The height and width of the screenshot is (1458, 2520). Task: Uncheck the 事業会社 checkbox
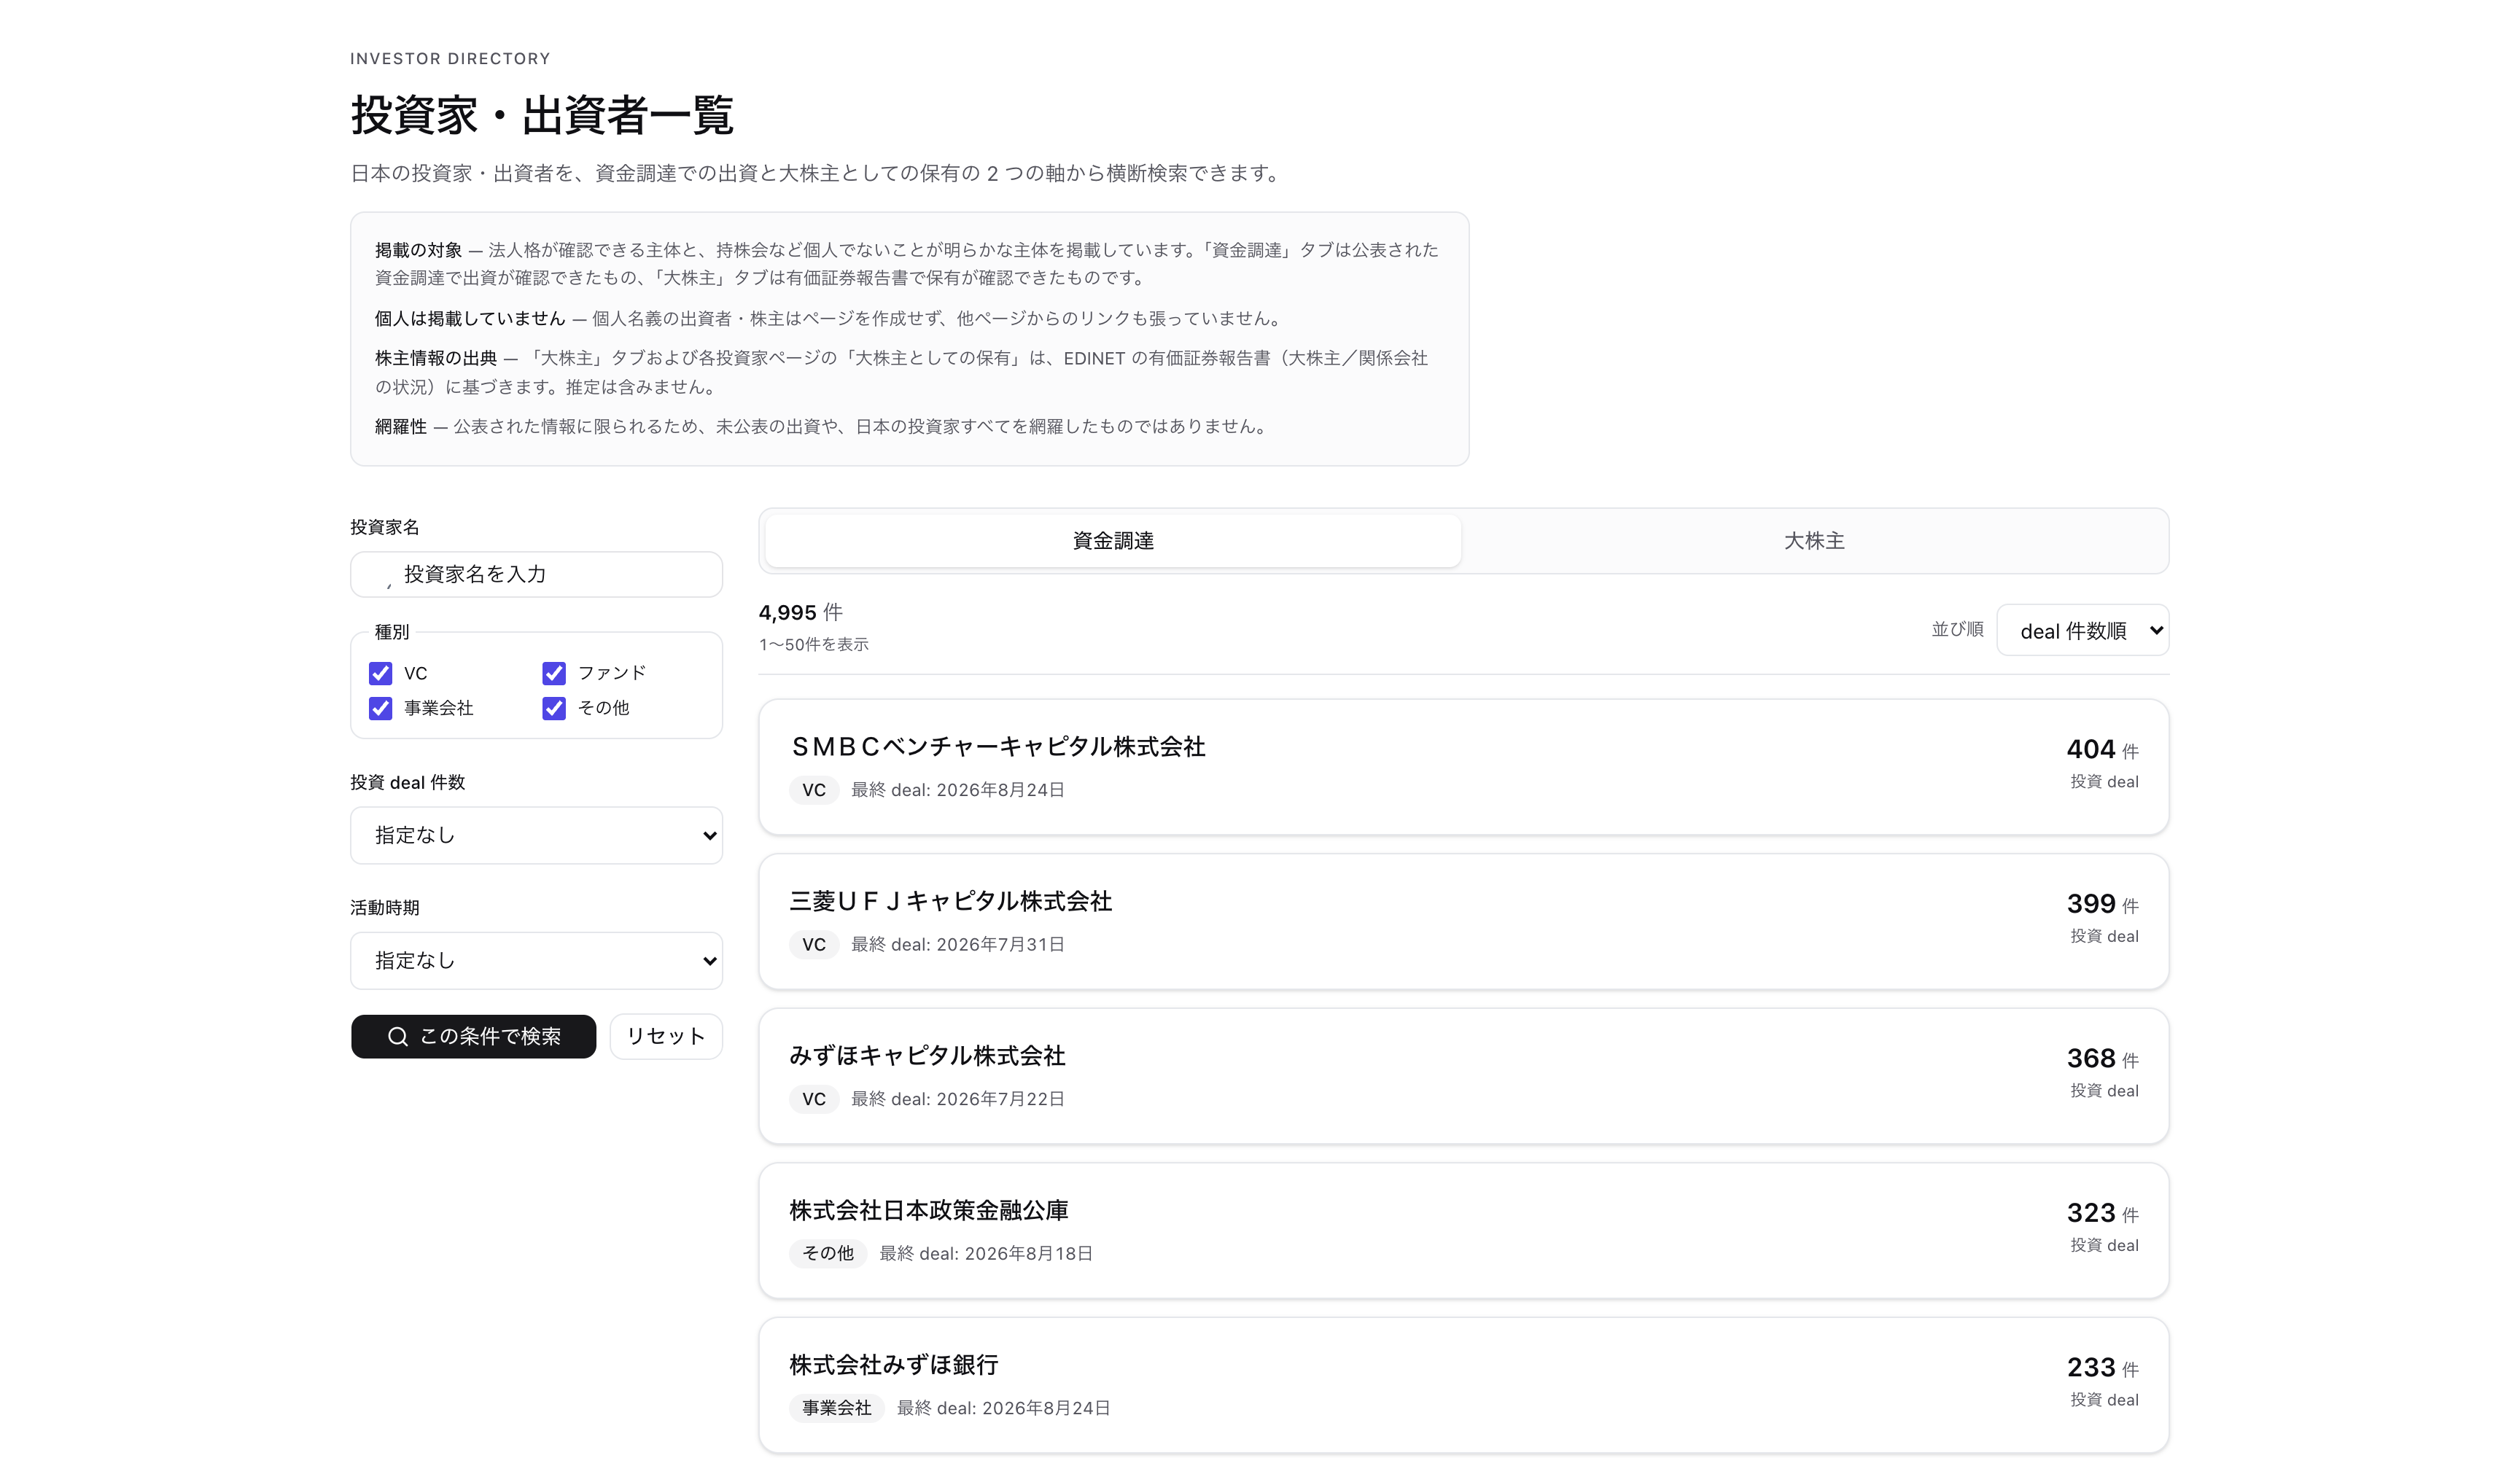pos(380,708)
